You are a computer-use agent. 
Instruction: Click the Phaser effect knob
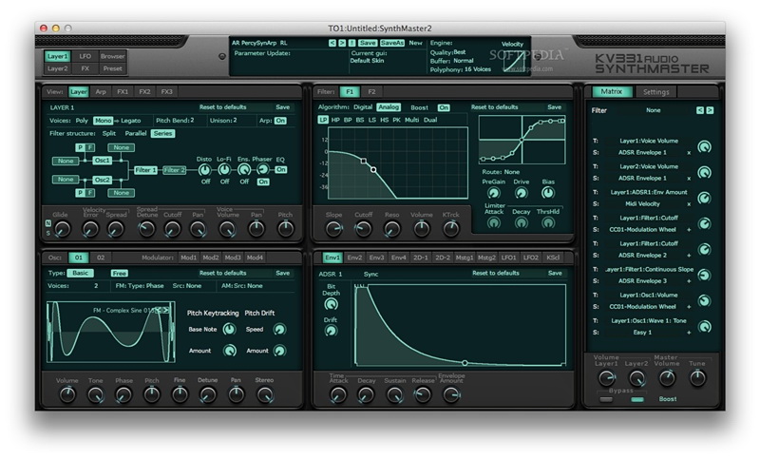(x=262, y=169)
